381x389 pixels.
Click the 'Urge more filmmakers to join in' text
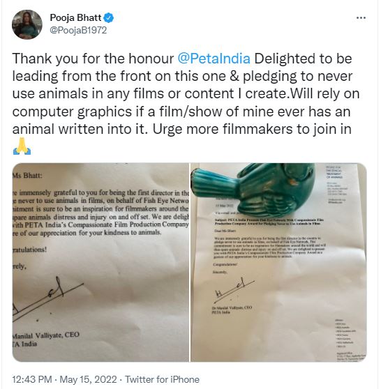point(252,129)
